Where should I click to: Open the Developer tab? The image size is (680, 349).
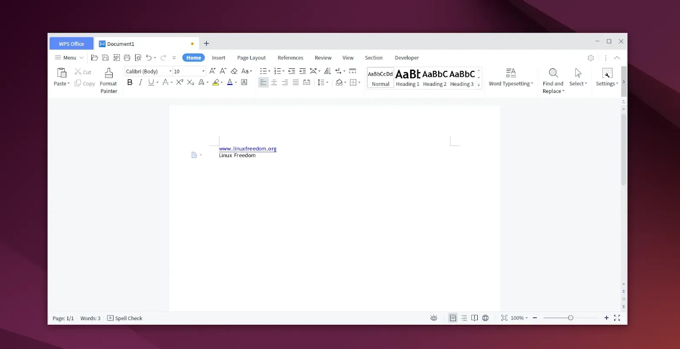(407, 58)
